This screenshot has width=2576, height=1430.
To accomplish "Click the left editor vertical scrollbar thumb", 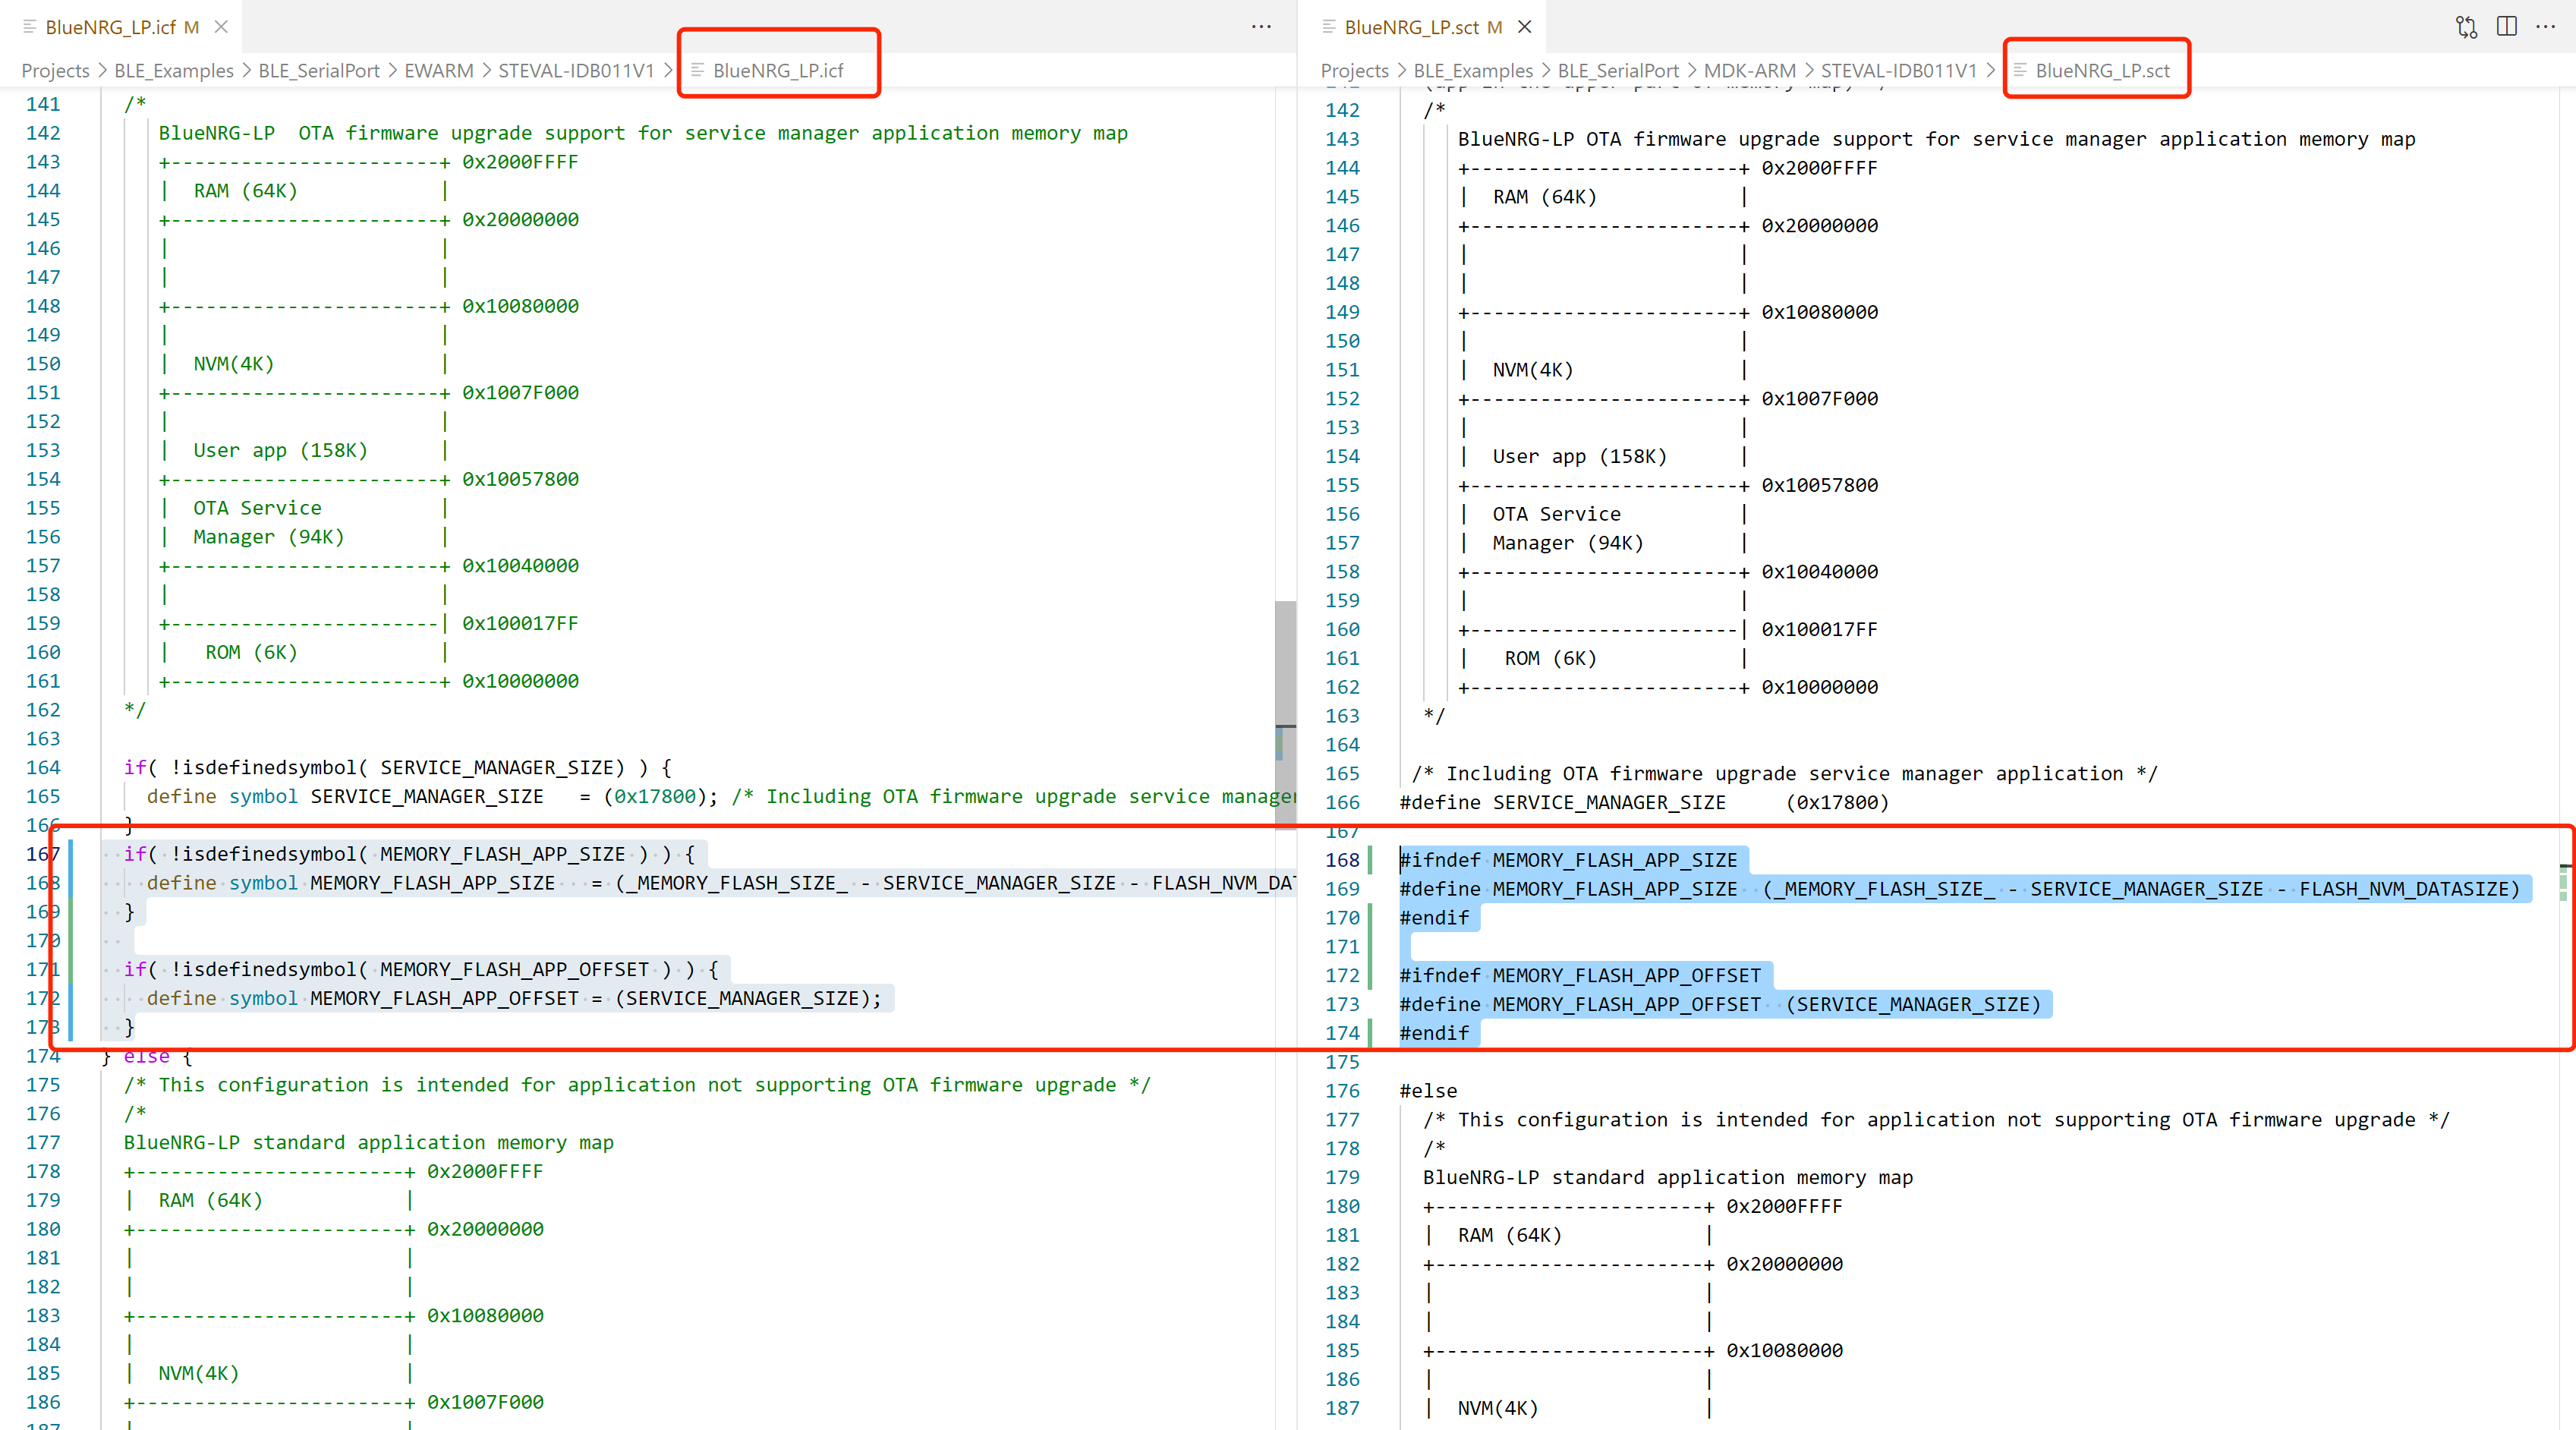I will click(1285, 714).
